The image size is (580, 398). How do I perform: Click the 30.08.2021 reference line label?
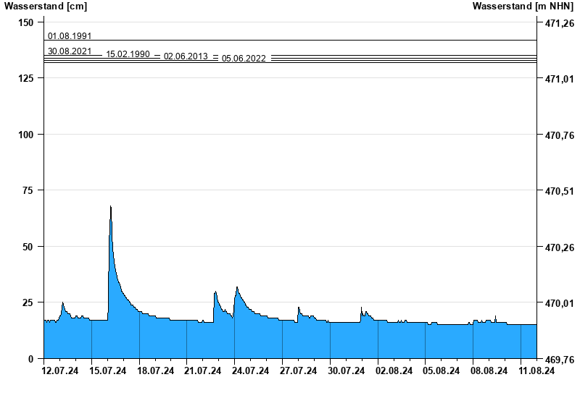70,51
